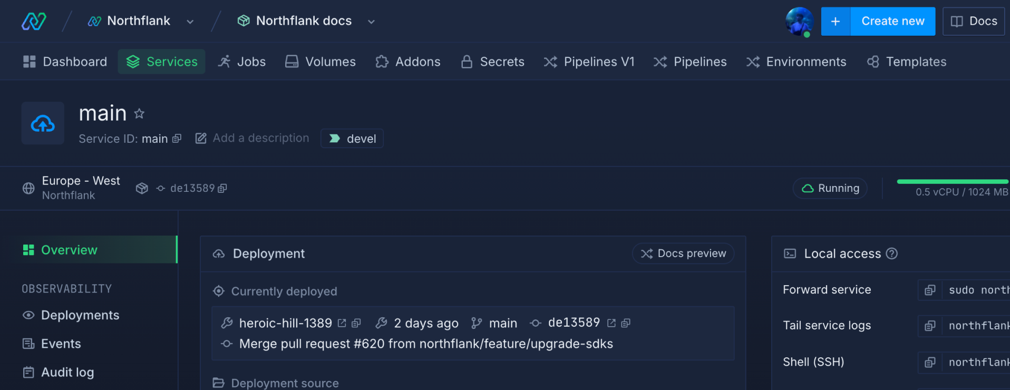Click the Audit log calendar icon

[28, 372]
